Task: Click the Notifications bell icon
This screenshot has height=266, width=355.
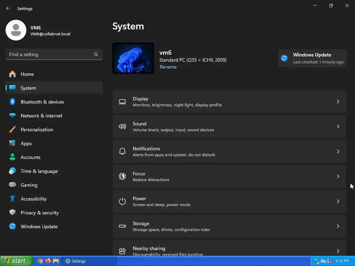Action: coord(122,151)
